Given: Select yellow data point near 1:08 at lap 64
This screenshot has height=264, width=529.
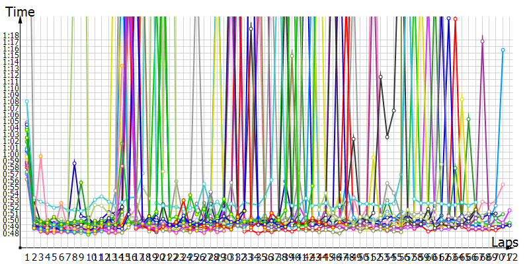Looking at the screenshot, I should tap(462, 99).
